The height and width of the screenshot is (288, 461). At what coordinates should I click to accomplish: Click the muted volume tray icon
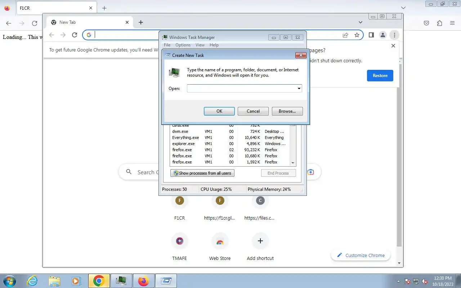[x=425, y=281]
